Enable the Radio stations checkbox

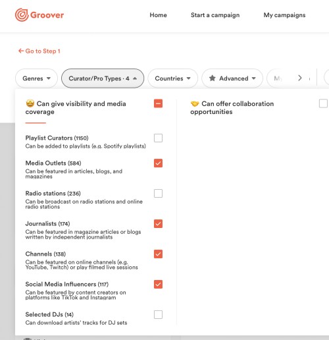pos(158,194)
